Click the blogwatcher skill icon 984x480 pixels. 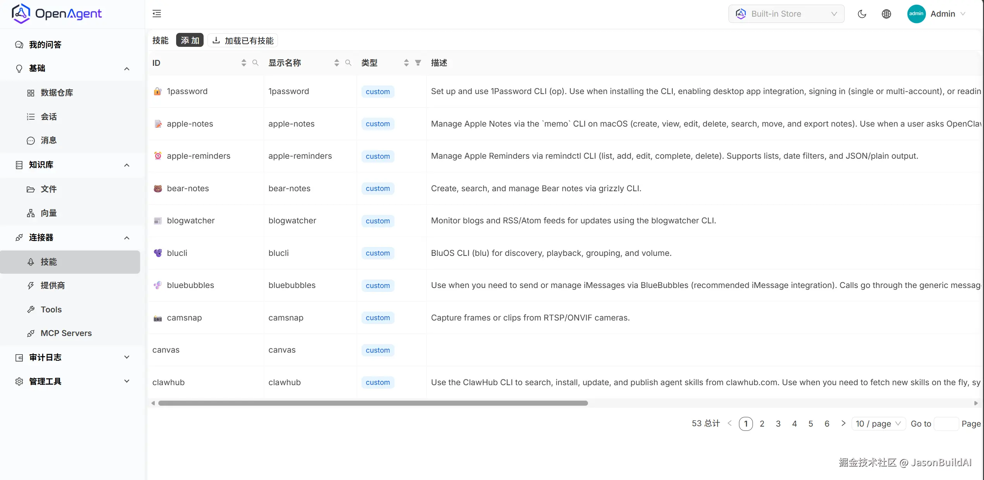tap(158, 221)
